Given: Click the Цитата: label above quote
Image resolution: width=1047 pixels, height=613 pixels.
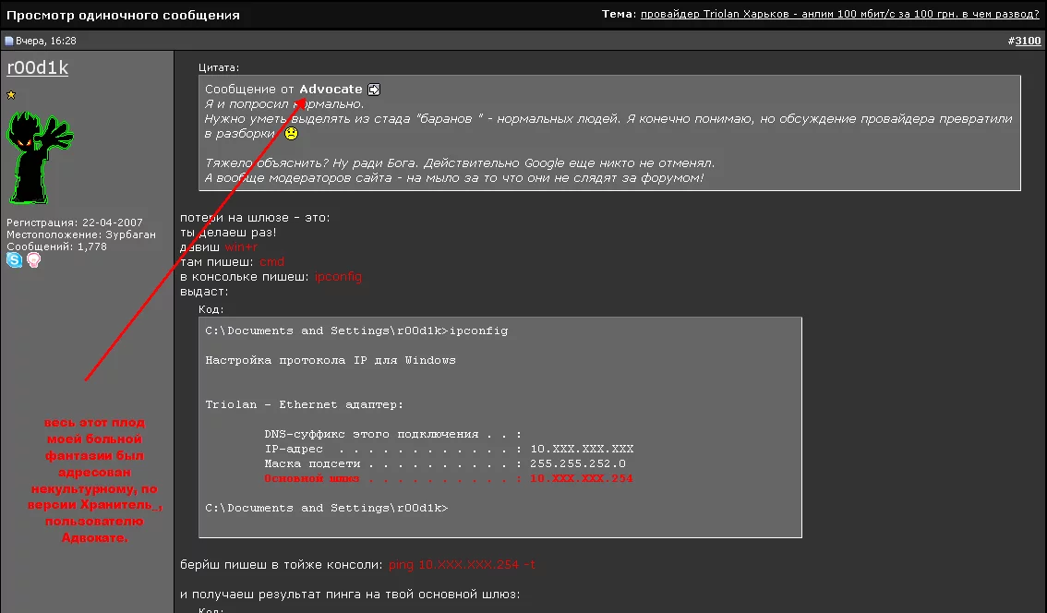Looking at the screenshot, I should click(x=219, y=67).
